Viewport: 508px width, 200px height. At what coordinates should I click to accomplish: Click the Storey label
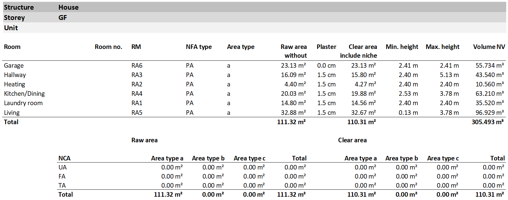[14, 18]
